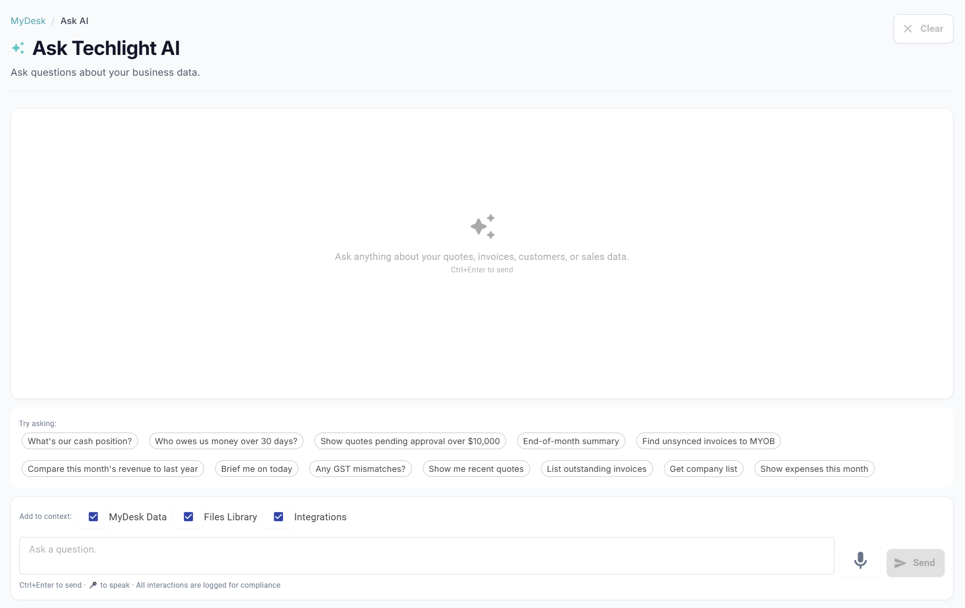
Task: Toggle the MyDesk Data context checkbox
Action: [x=93, y=517]
